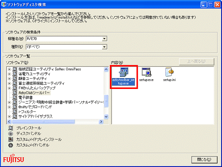The image size is (222, 167).
Task: Select the setup.exe file icon
Action: (x=146, y=72)
